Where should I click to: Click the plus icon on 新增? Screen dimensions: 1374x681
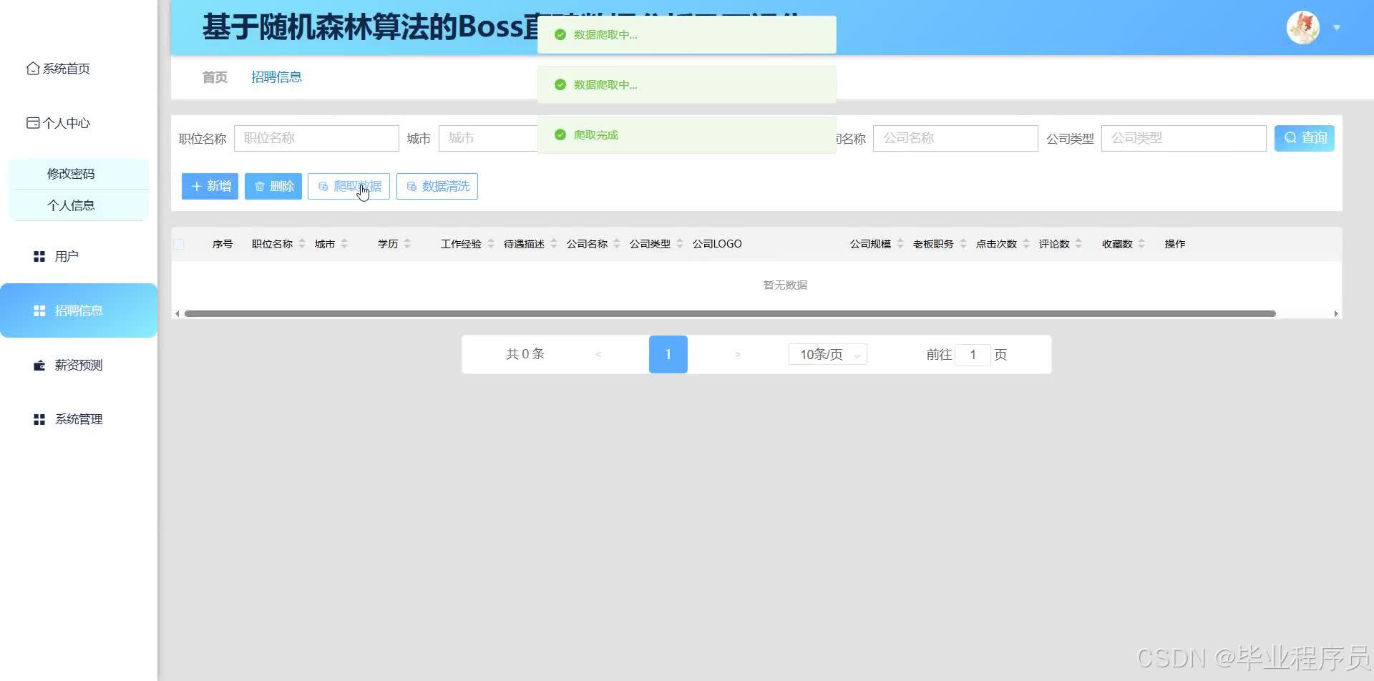[x=196, y=187]
